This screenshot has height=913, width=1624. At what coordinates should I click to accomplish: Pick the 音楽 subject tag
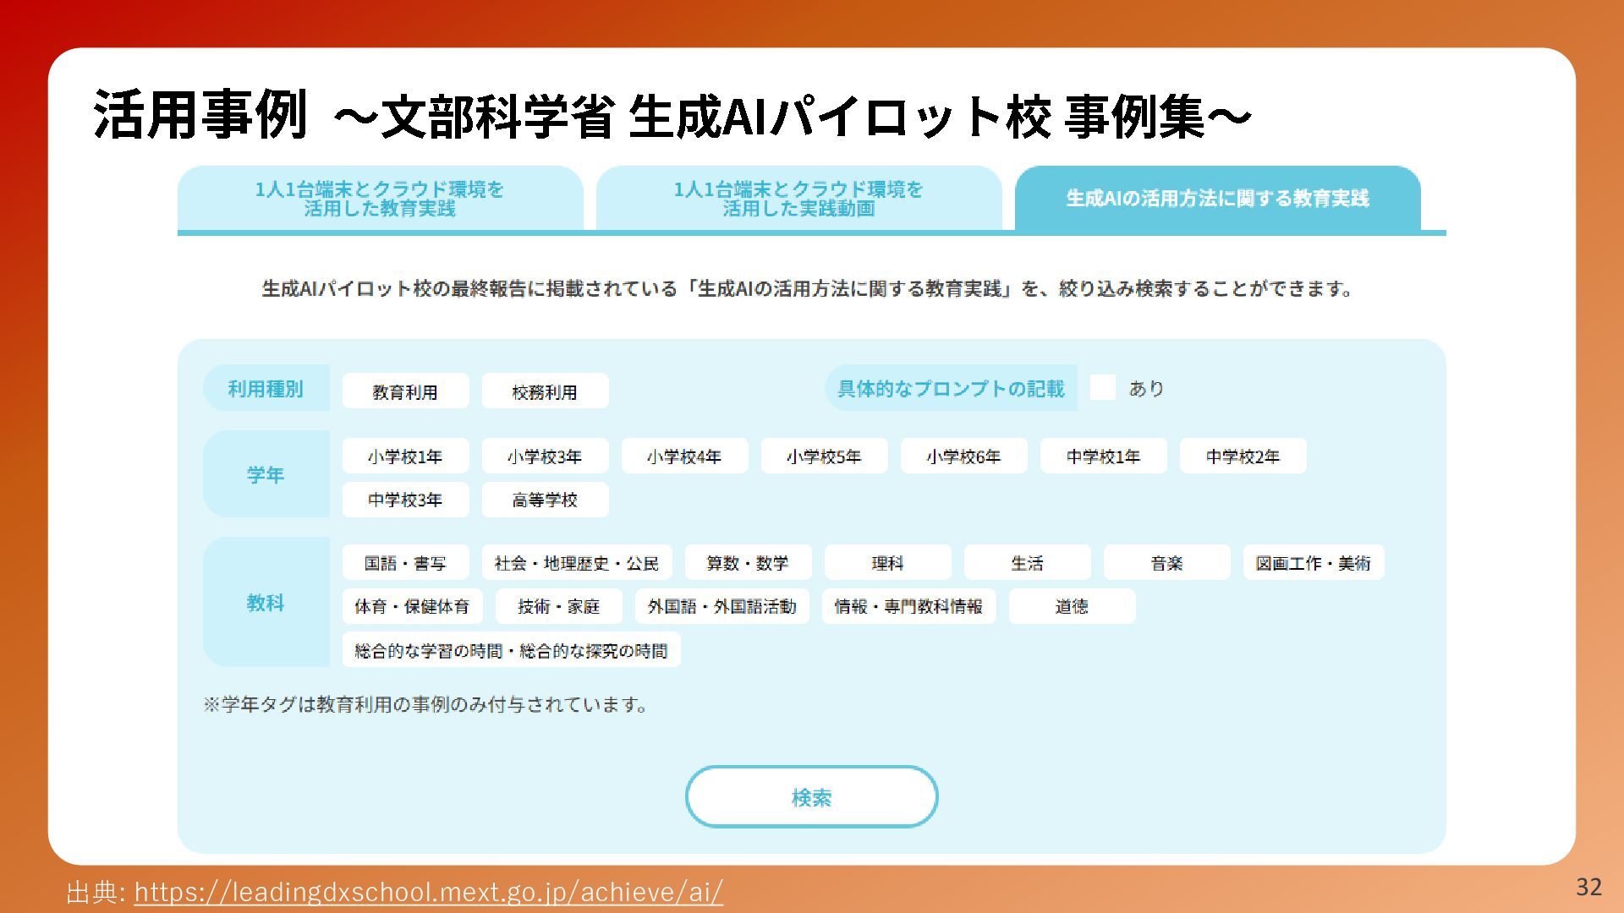(x=1166, y=563)
